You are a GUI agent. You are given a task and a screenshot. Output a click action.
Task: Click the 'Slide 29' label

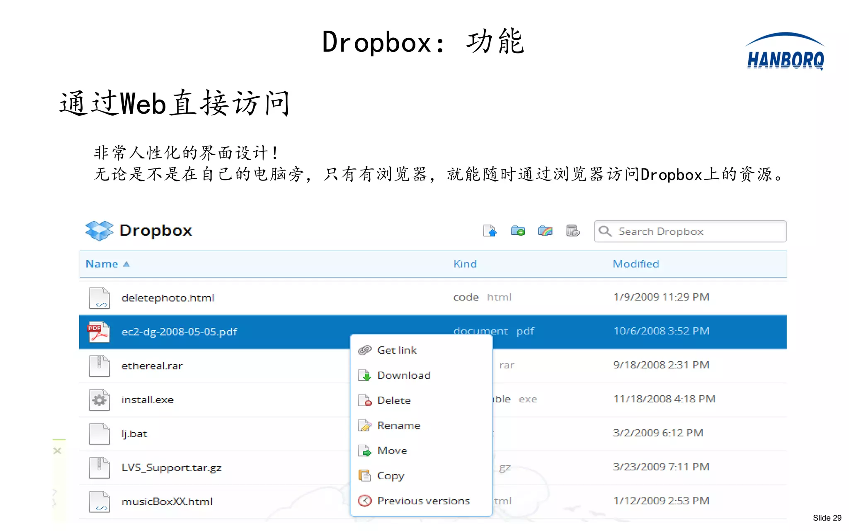point(827,518)
